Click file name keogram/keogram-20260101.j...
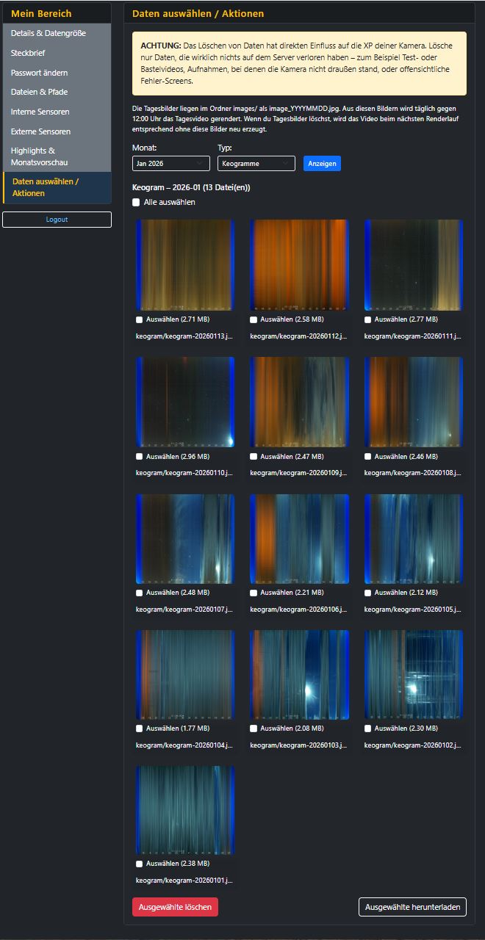Screen dimensions: 485x940 tap(184, 880)
